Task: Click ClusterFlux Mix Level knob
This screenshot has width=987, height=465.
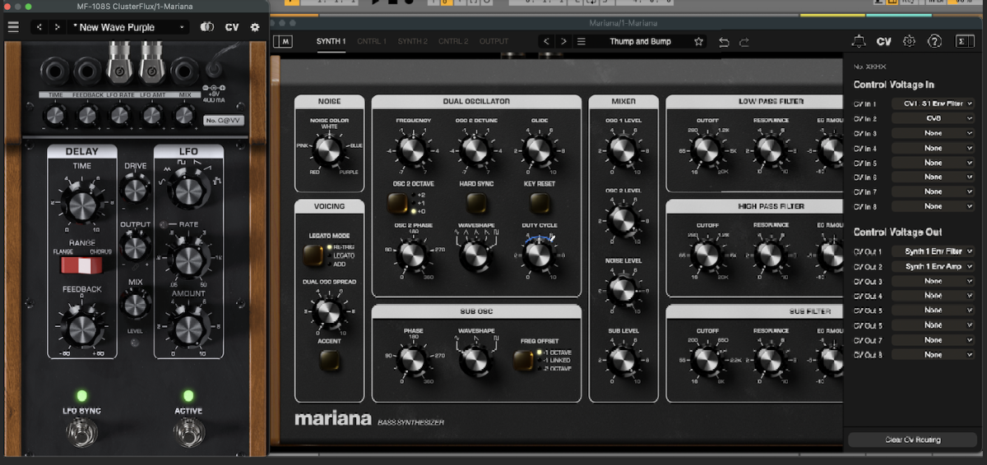Action: pos(136,305)
